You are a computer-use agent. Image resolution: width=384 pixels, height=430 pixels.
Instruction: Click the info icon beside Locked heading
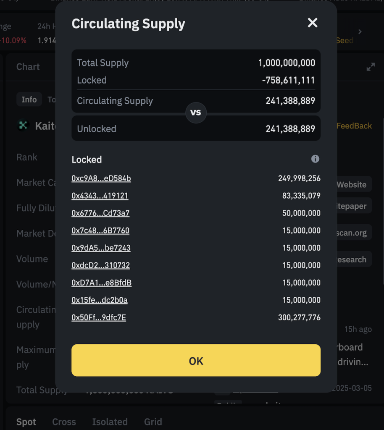click(315, 159)
